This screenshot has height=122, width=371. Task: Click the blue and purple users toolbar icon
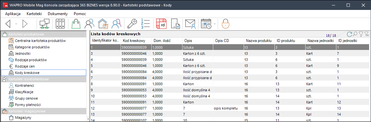coord(116,24)
